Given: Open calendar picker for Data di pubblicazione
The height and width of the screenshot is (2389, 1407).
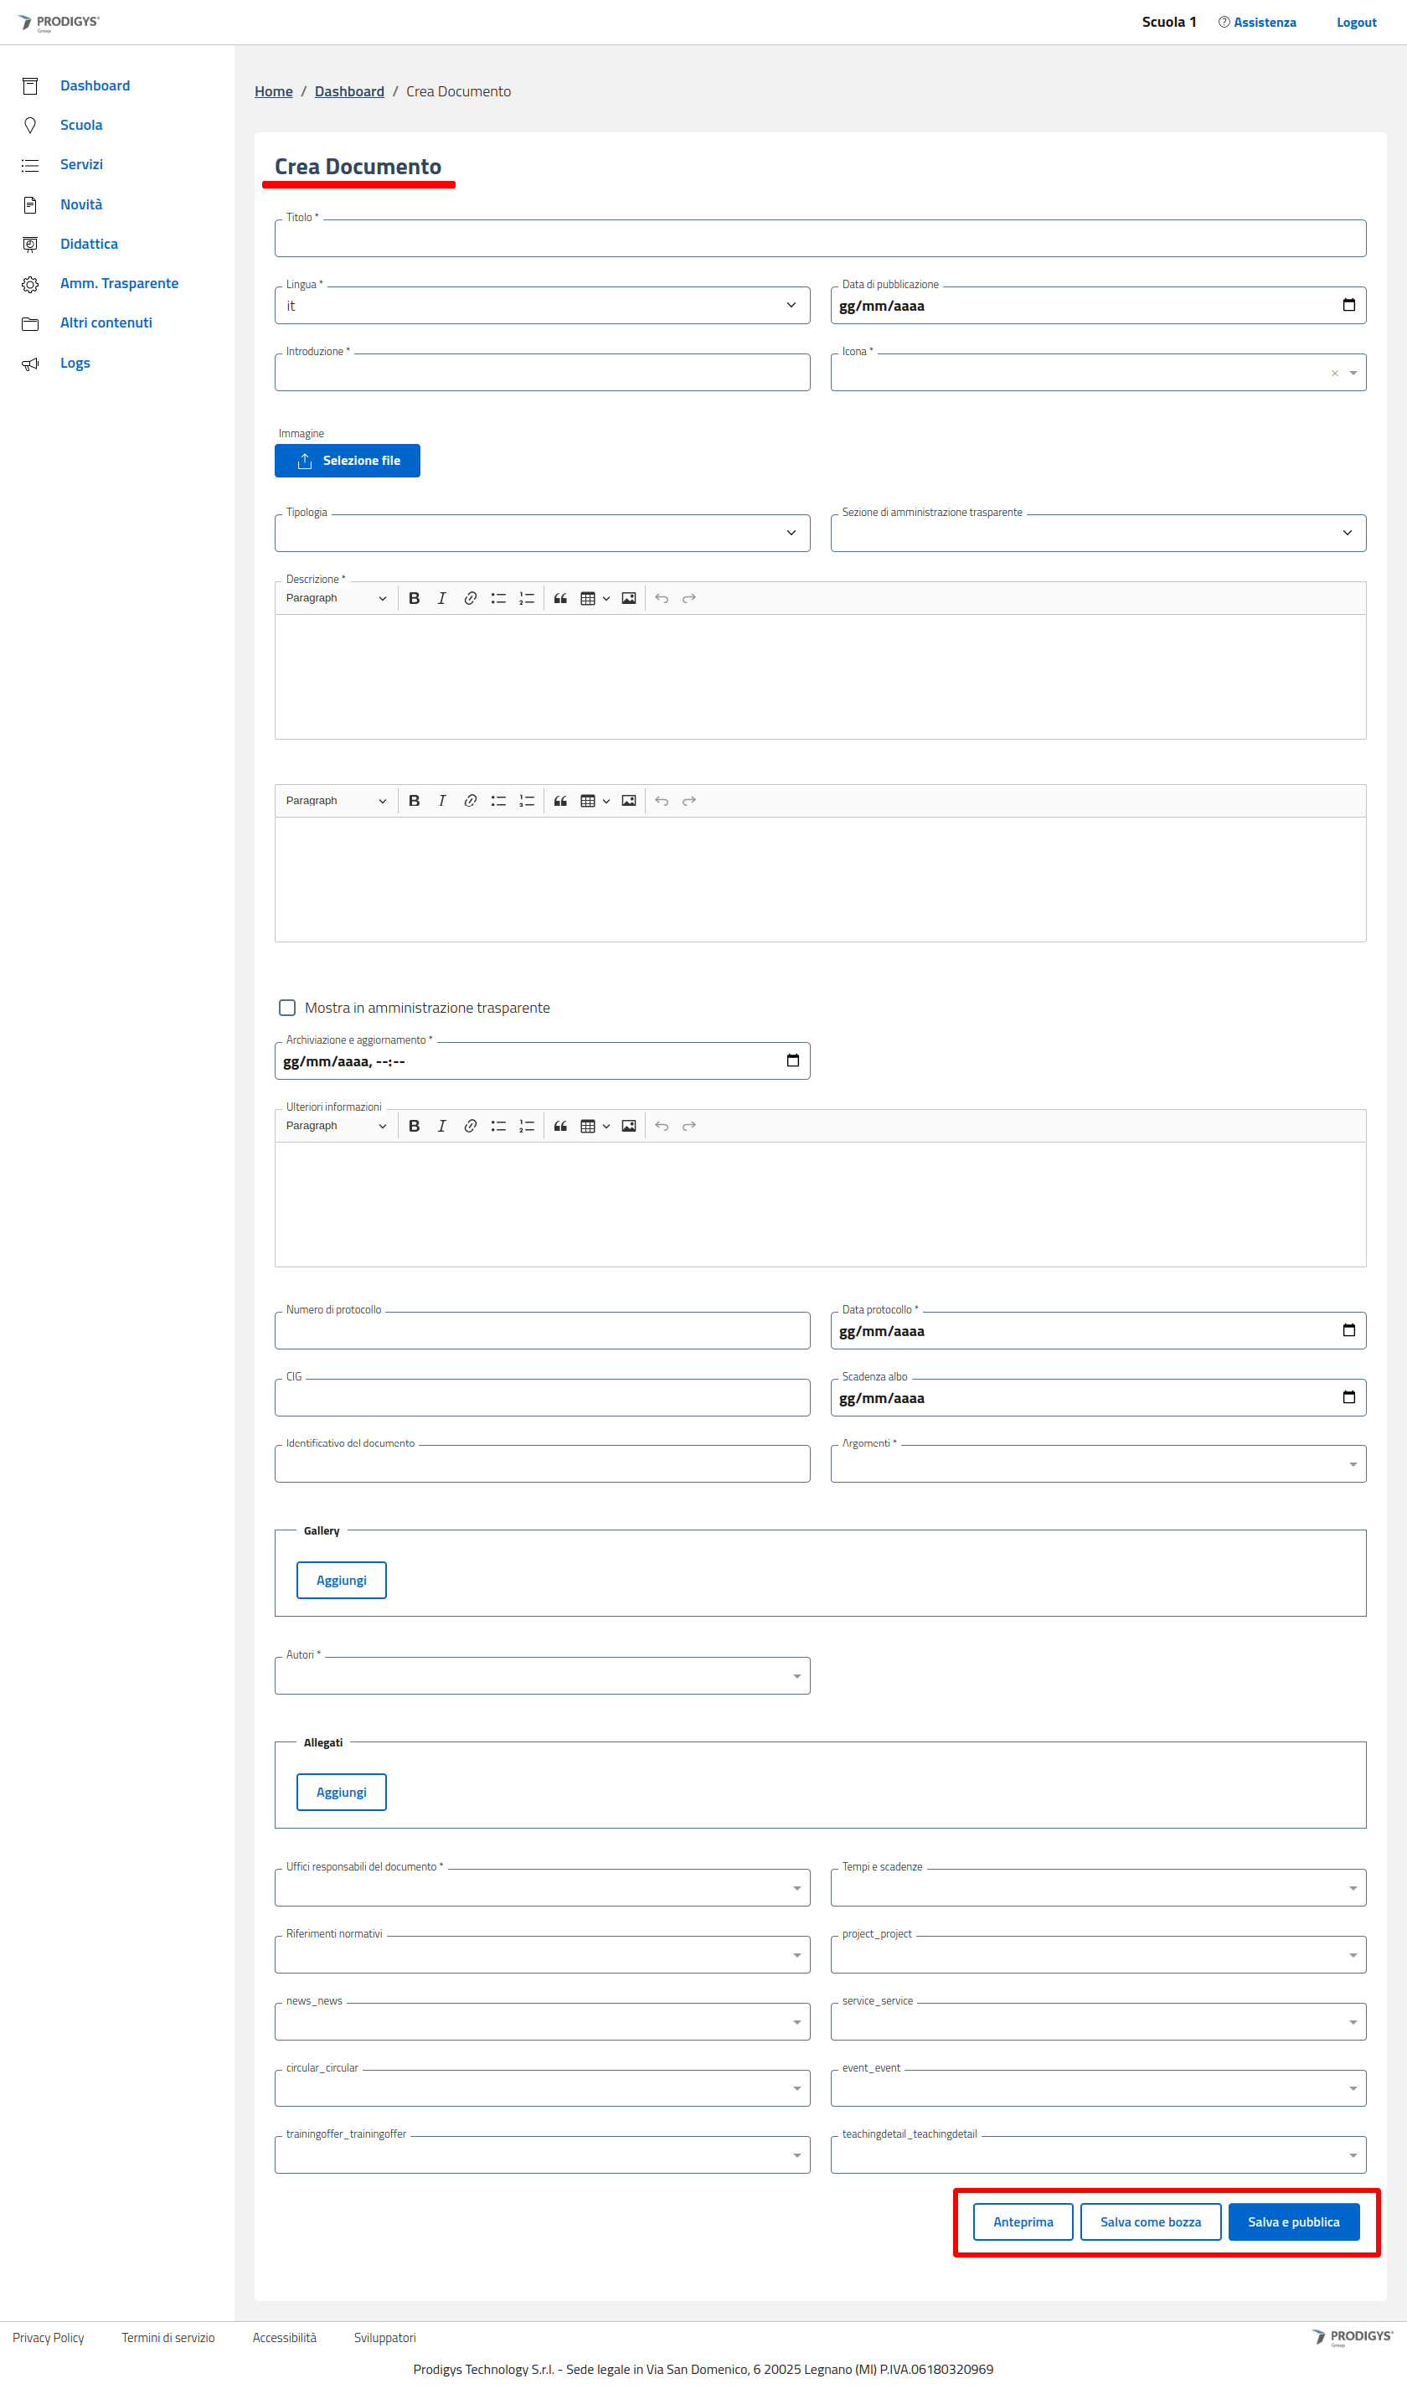Looking at the screenshot, I should [1348, 305].
